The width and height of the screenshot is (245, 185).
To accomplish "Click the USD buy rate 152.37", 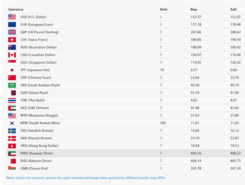I will 196,17.
